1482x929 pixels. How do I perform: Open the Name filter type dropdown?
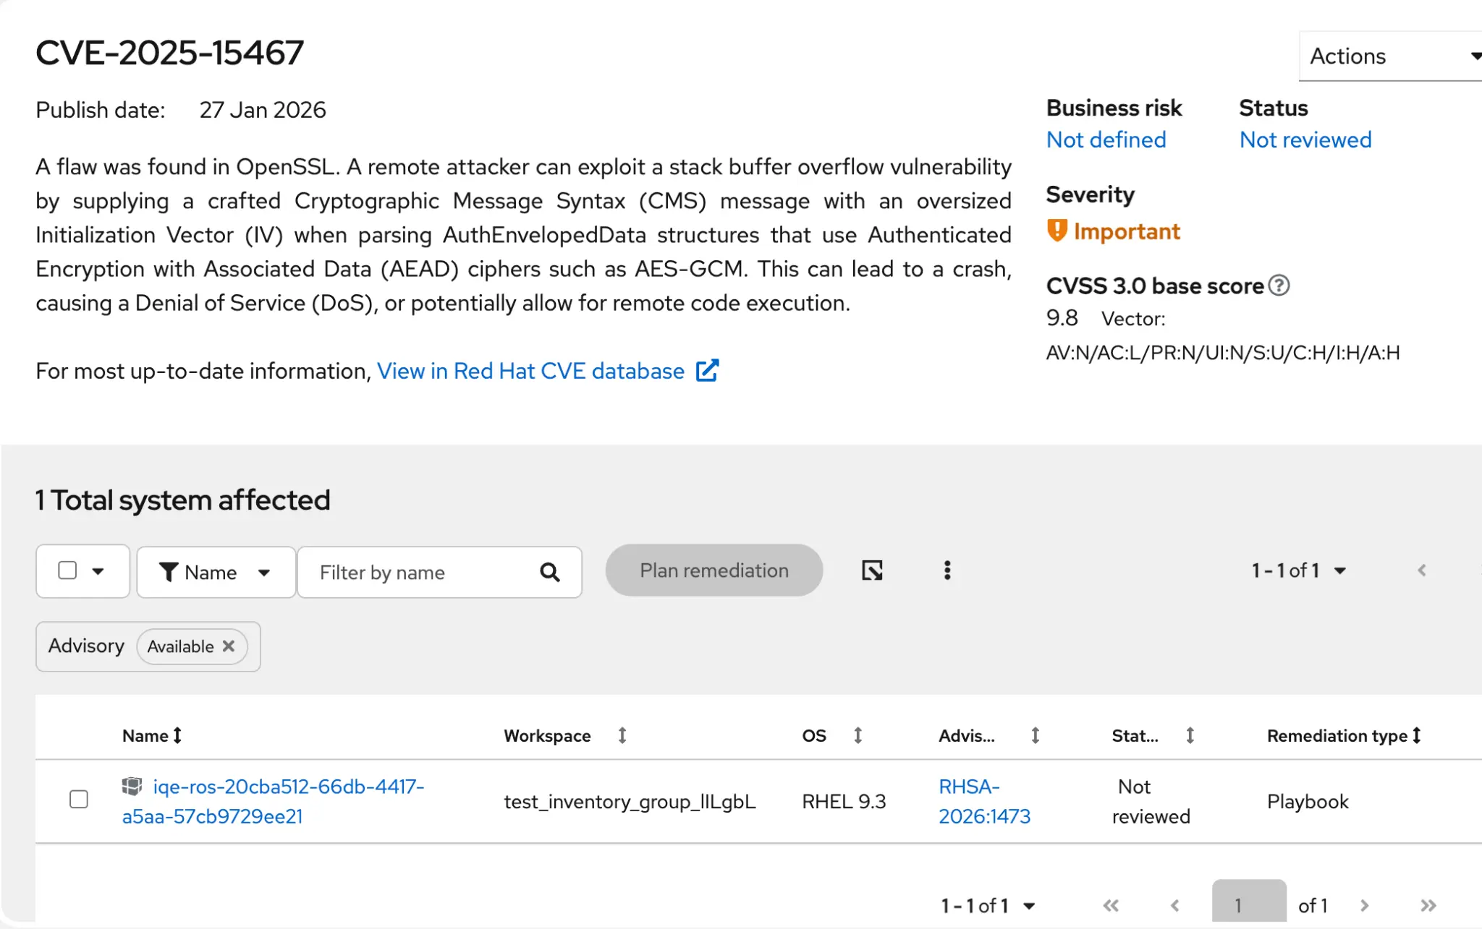coord(216,573)
